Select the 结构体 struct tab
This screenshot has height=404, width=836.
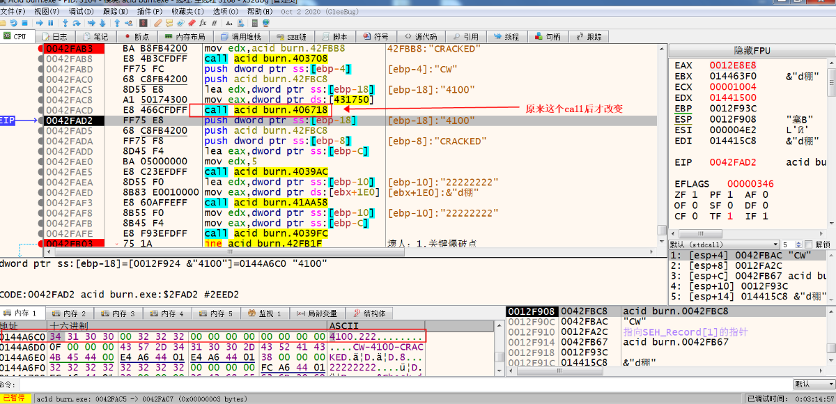tap(369, 313)
